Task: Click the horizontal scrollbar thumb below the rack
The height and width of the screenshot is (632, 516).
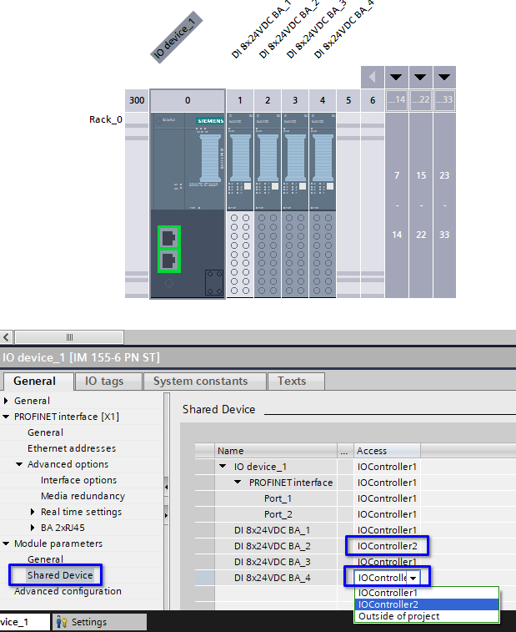Action: coord(70,337)
